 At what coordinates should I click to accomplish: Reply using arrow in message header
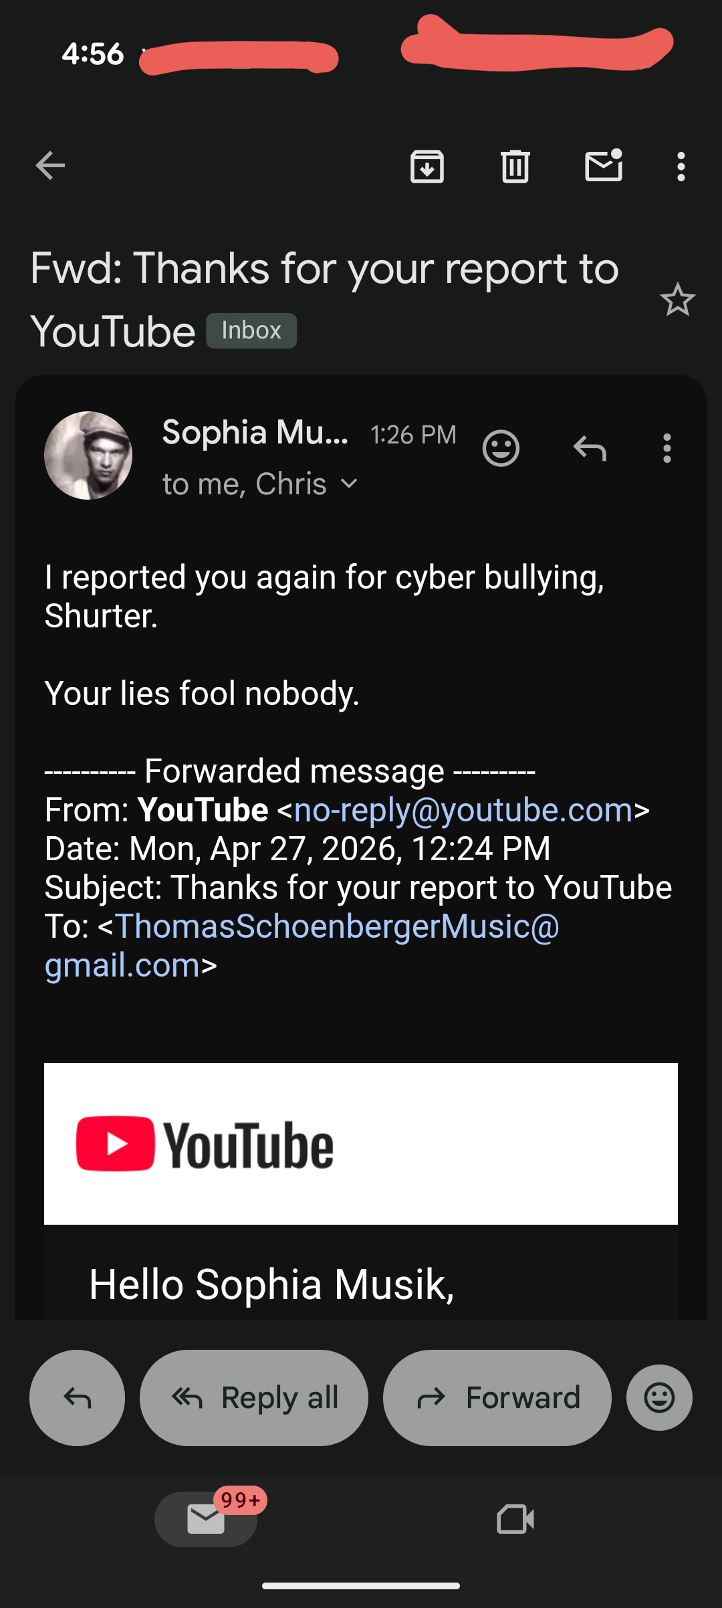coord(590,448)
